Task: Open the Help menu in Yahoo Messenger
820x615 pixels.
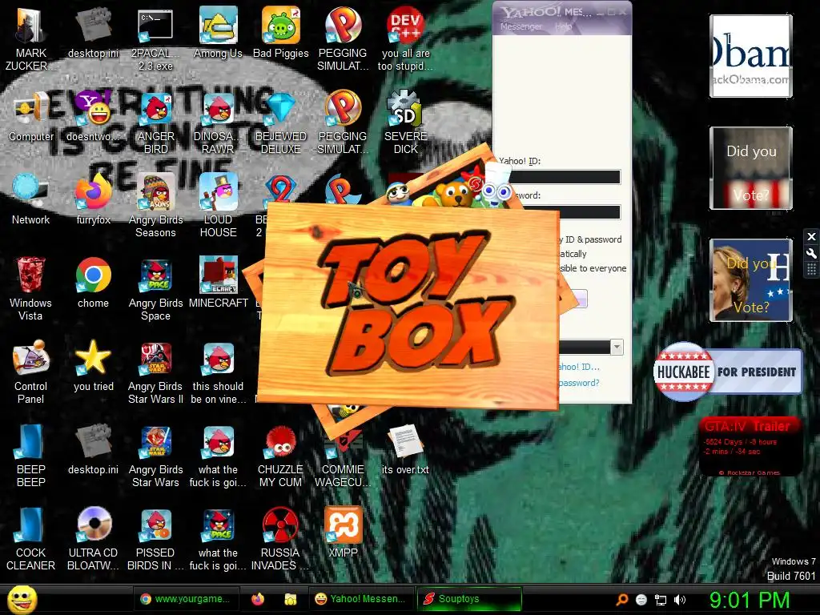Action: 563,26
